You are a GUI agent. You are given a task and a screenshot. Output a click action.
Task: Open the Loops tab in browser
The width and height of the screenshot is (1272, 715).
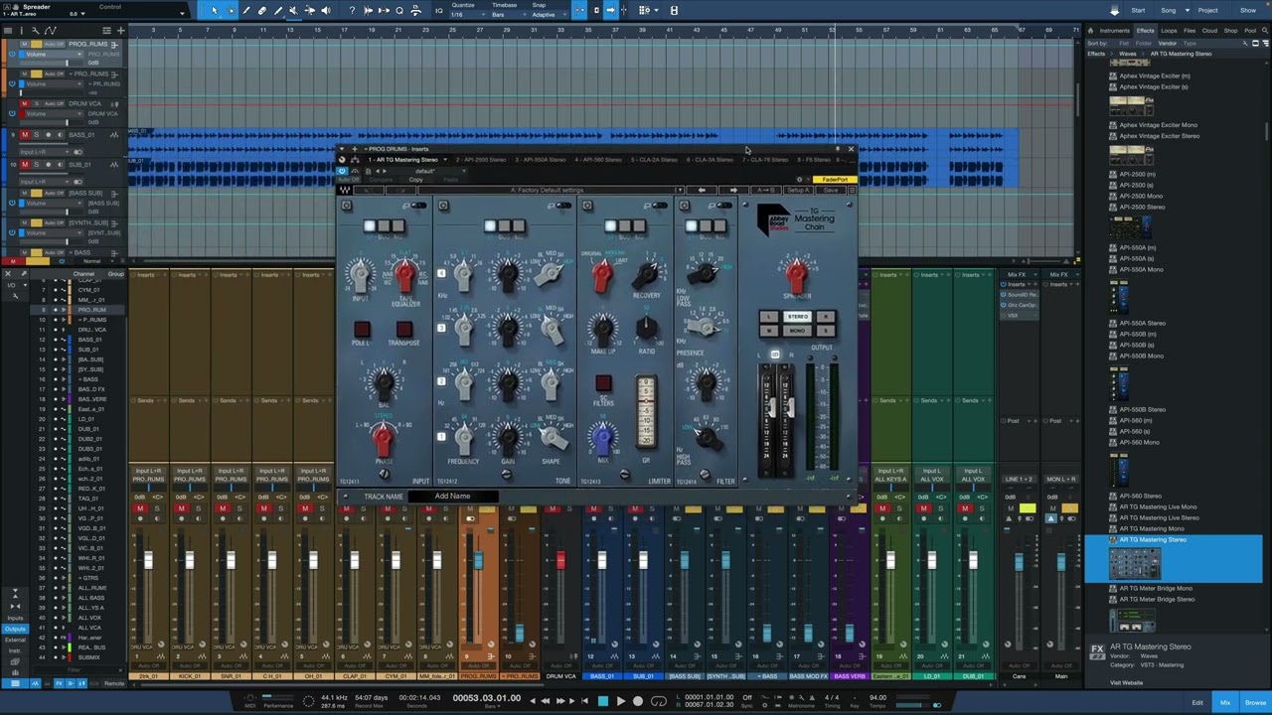pos(1169,31)
